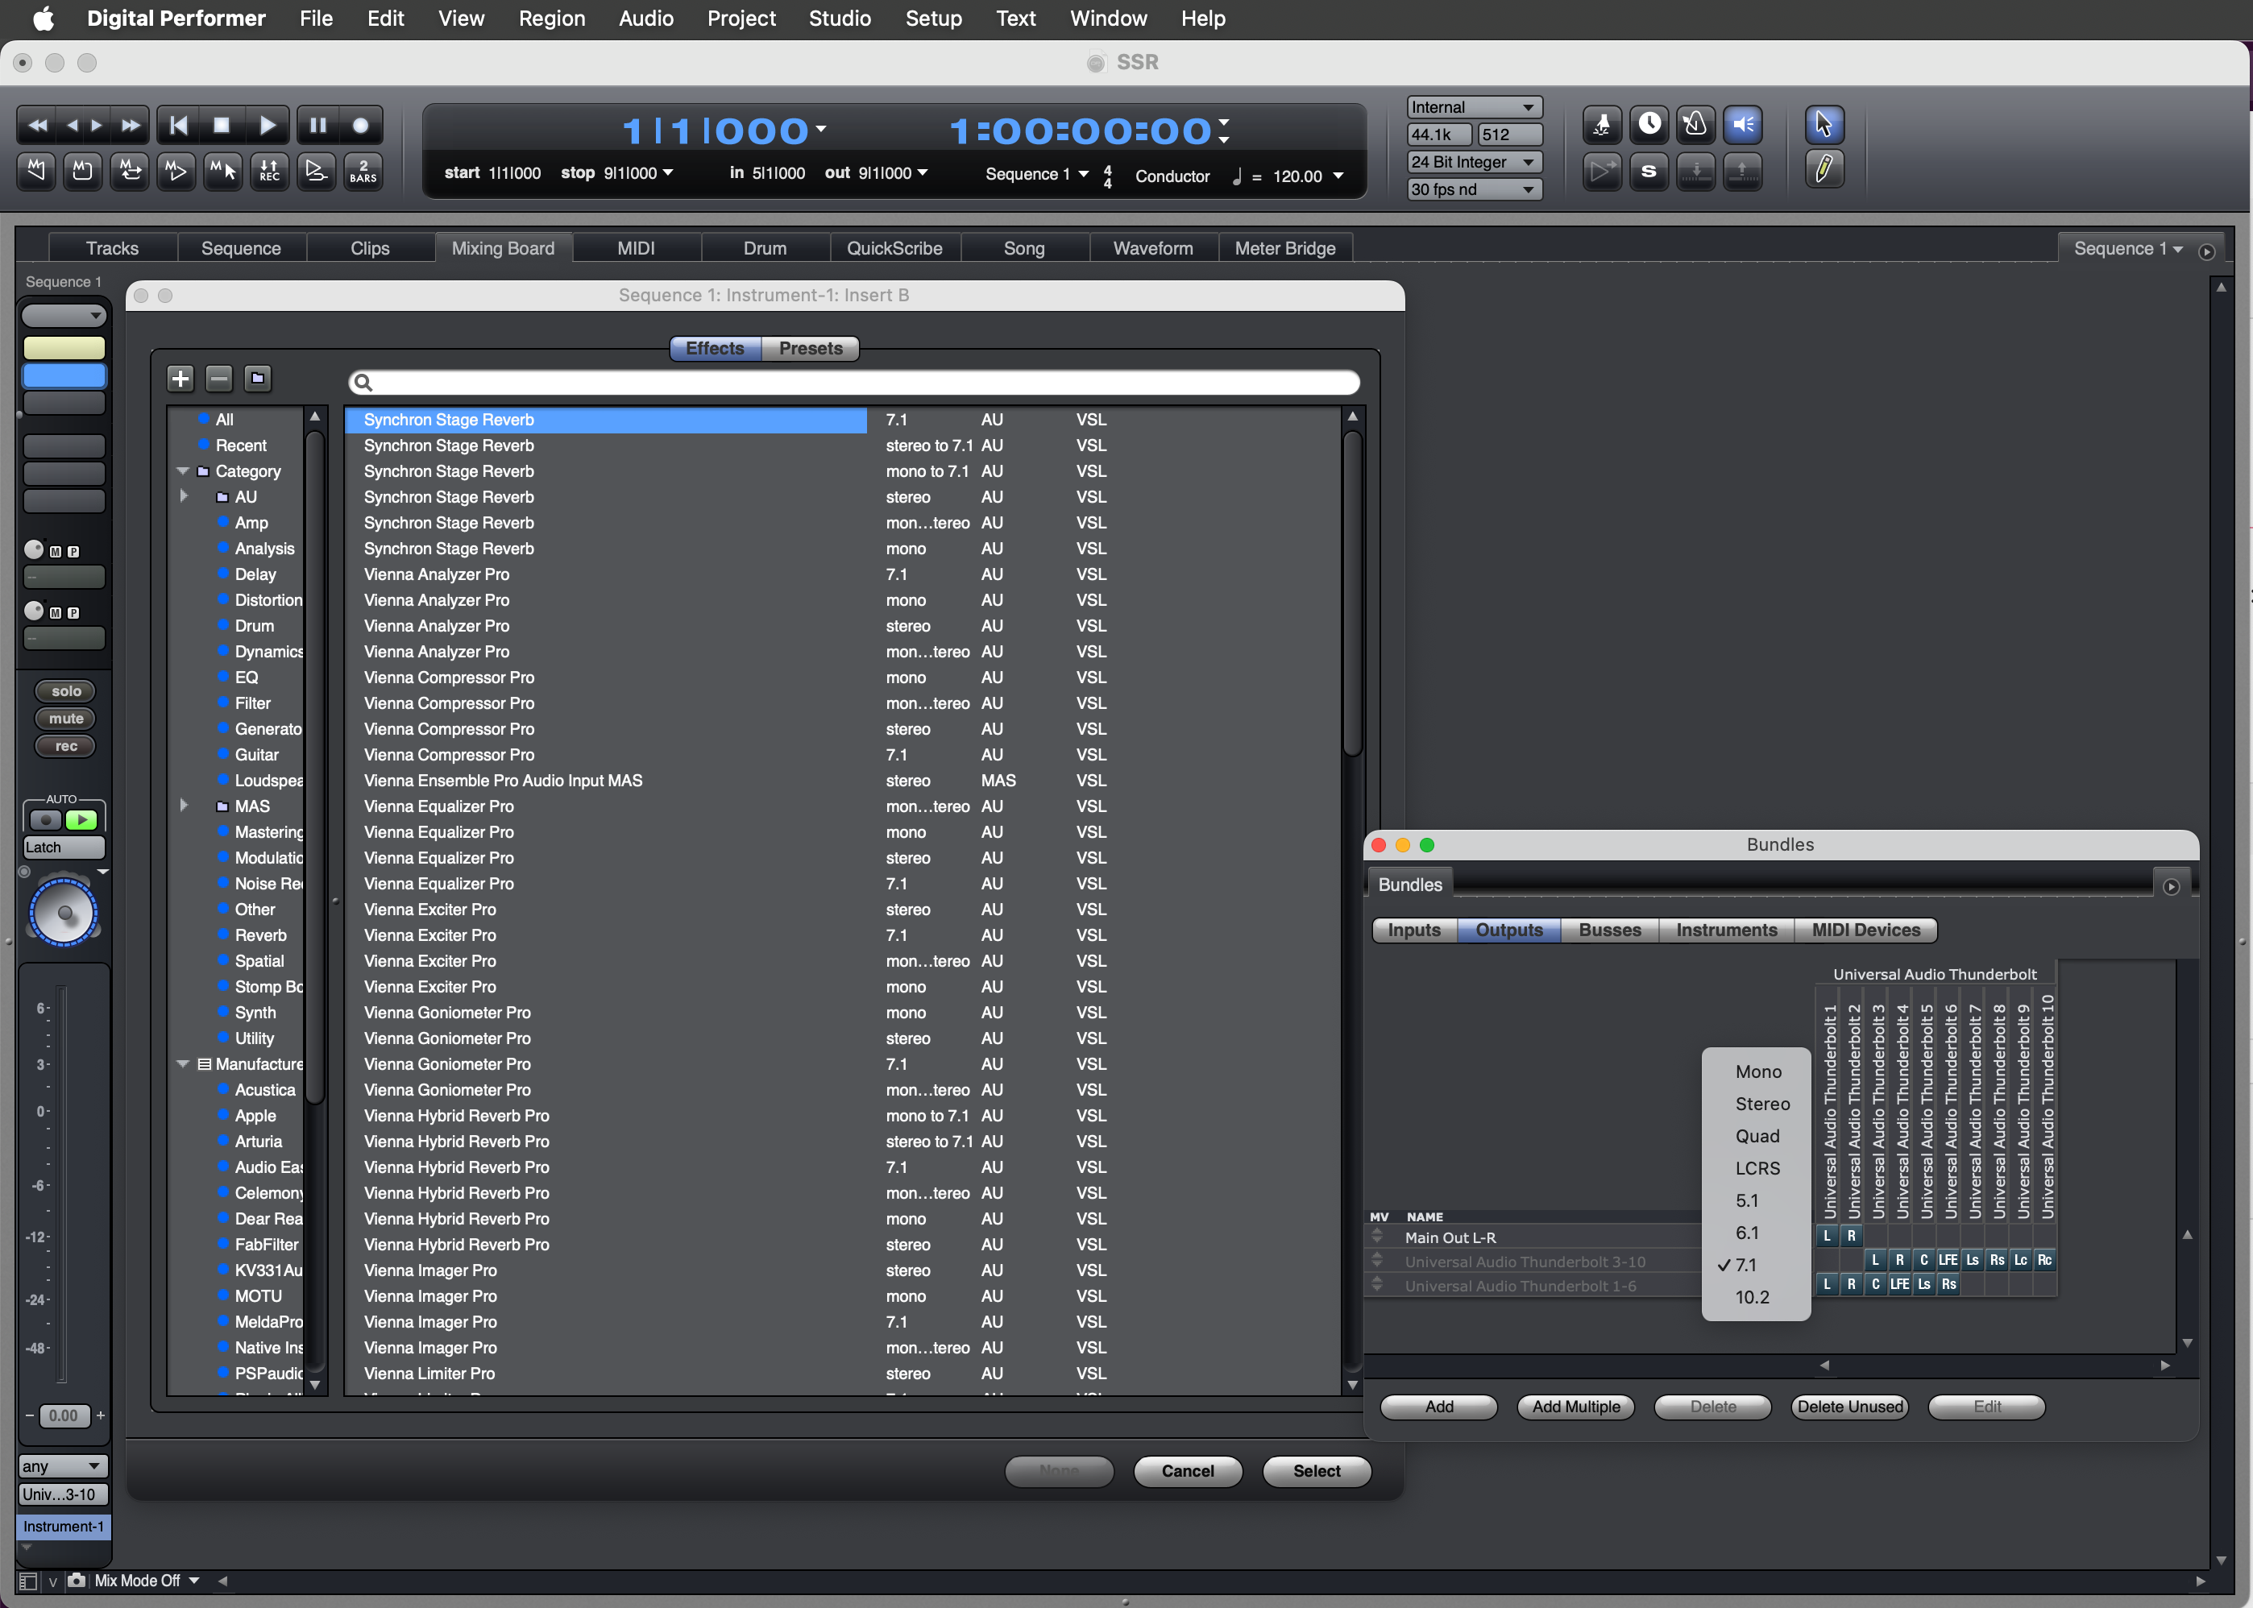The height and width of the screenshot is (1608, 2253).
Task: Switch to the Effects tab
Action: tap(715, 349)
